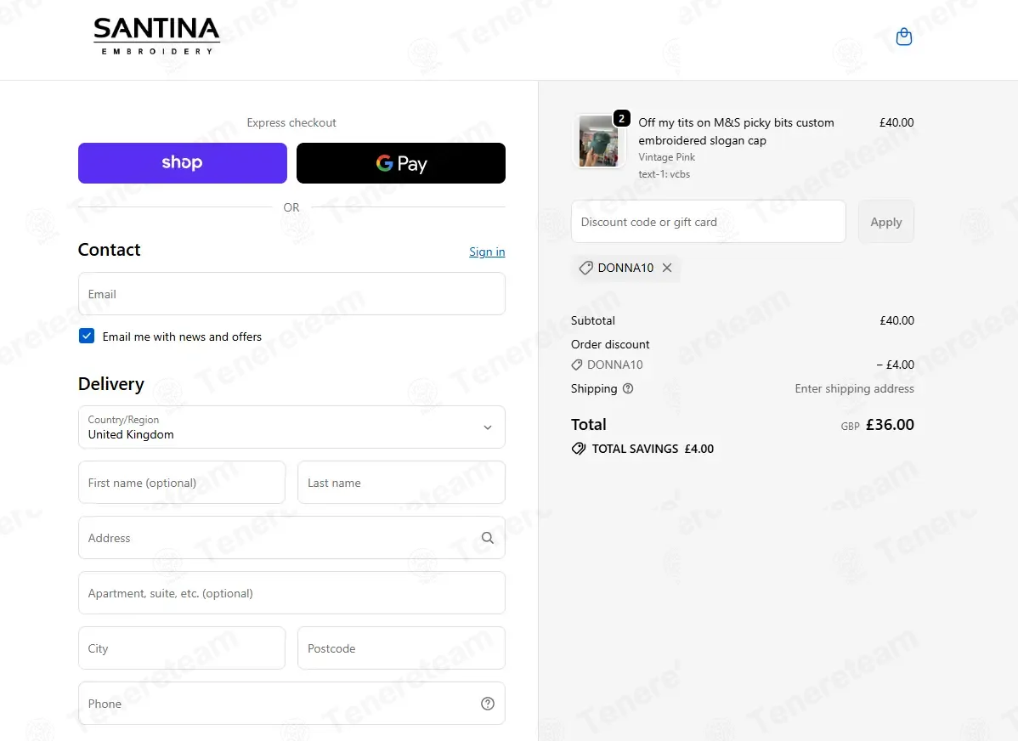Click the search icon in Address field
The height and width of the screenshot is (741, 1018).
coord(488,538)
